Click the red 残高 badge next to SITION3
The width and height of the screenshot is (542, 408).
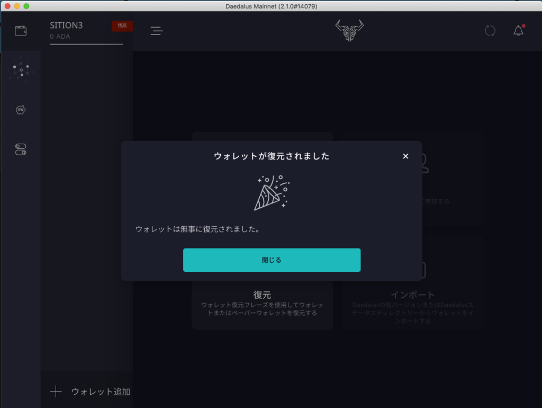[122, 25]
